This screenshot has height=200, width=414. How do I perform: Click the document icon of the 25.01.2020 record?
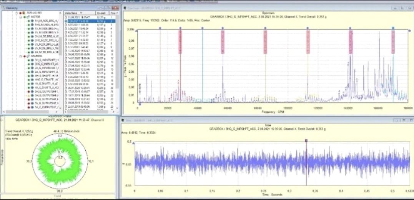[66, 87]
